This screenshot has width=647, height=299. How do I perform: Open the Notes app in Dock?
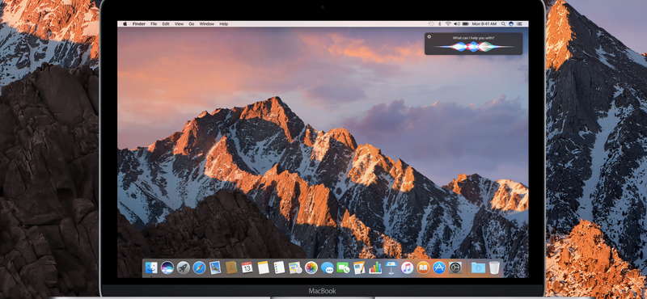point(264,267)
